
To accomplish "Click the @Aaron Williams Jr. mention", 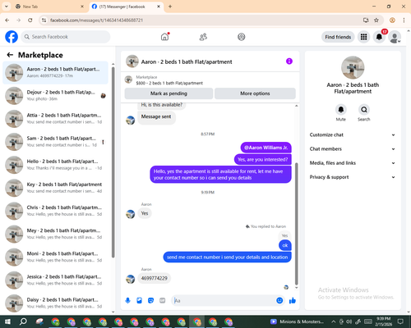I will pos(266,148).
